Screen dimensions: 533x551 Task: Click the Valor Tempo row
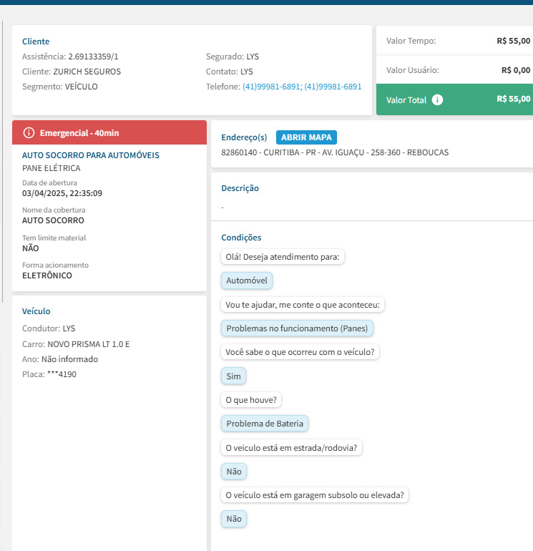click(x=454, y=41)
